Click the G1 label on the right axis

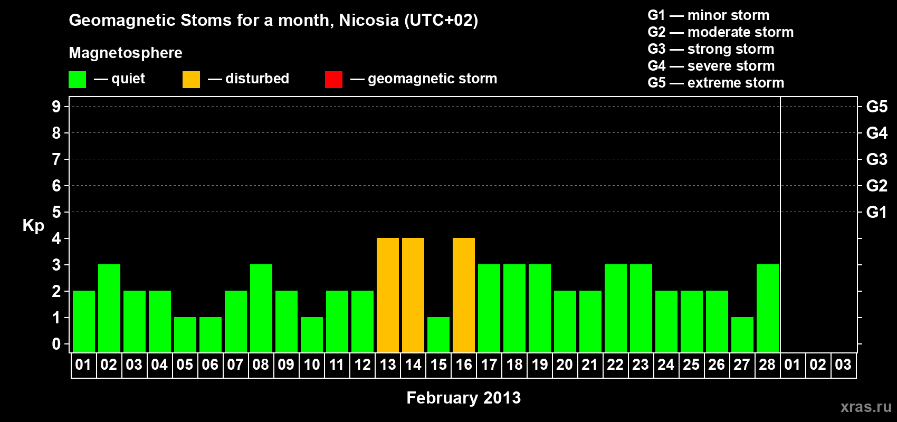click(877, 212)
